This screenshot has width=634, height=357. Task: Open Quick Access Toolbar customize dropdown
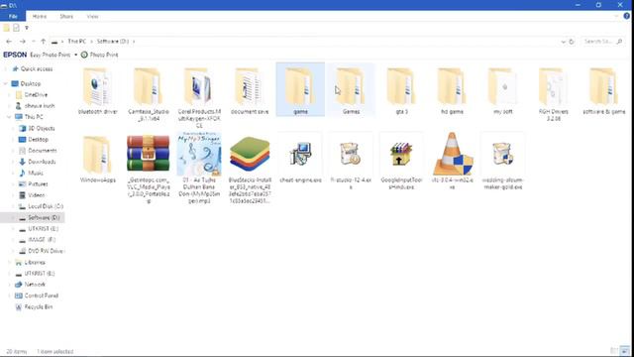27,28
